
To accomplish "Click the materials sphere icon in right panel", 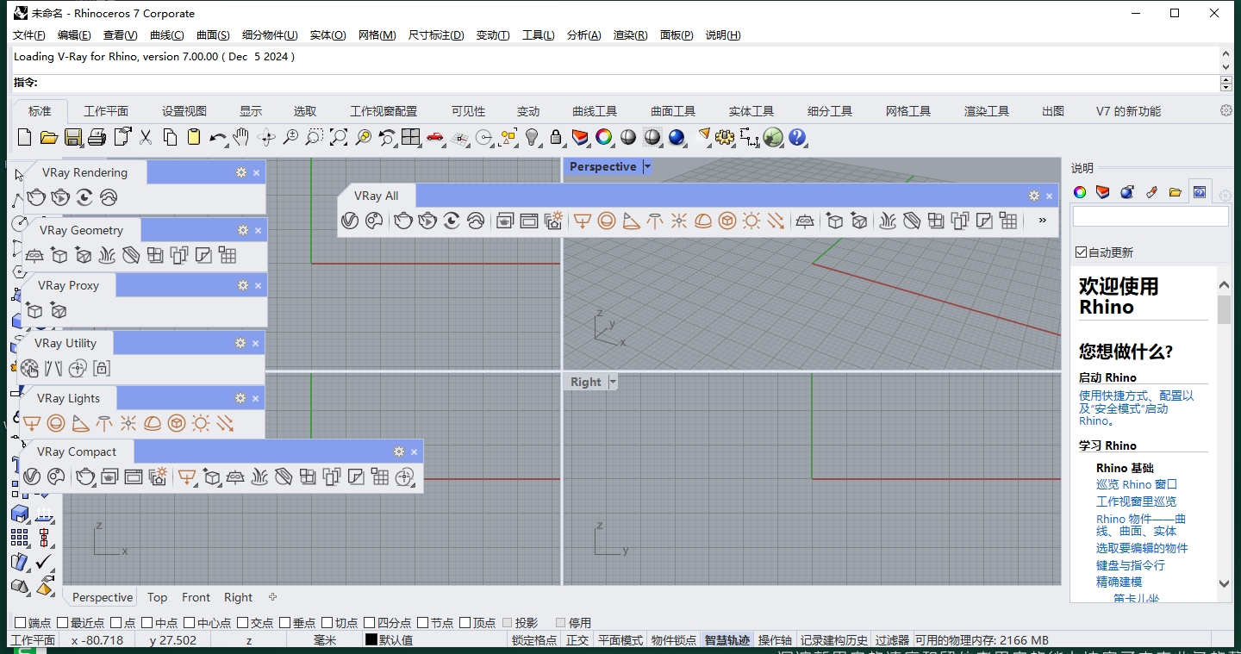I will click(x=1127, y=192).
